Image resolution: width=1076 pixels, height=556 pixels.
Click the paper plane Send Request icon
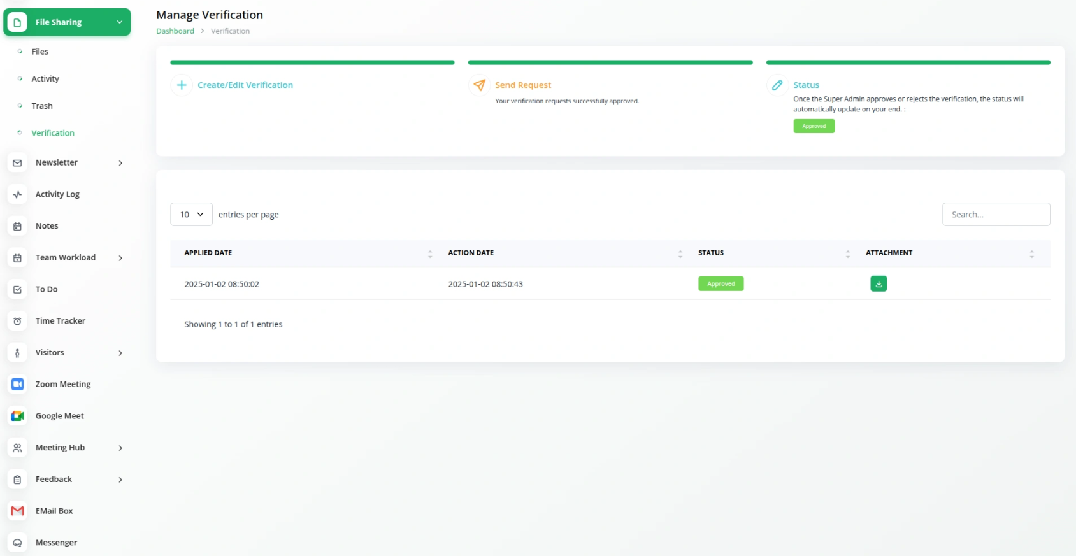[479, 85]
